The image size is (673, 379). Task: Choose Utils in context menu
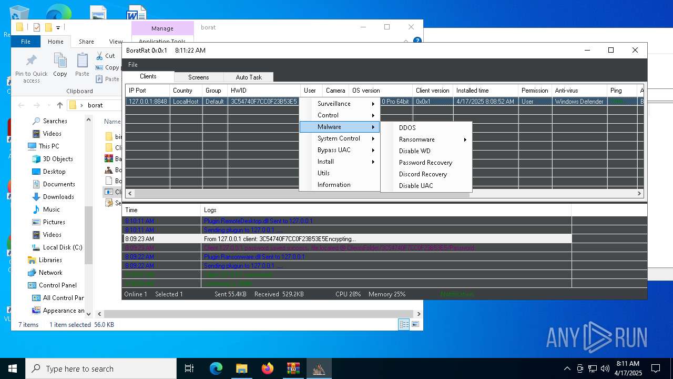coord(340,173)
